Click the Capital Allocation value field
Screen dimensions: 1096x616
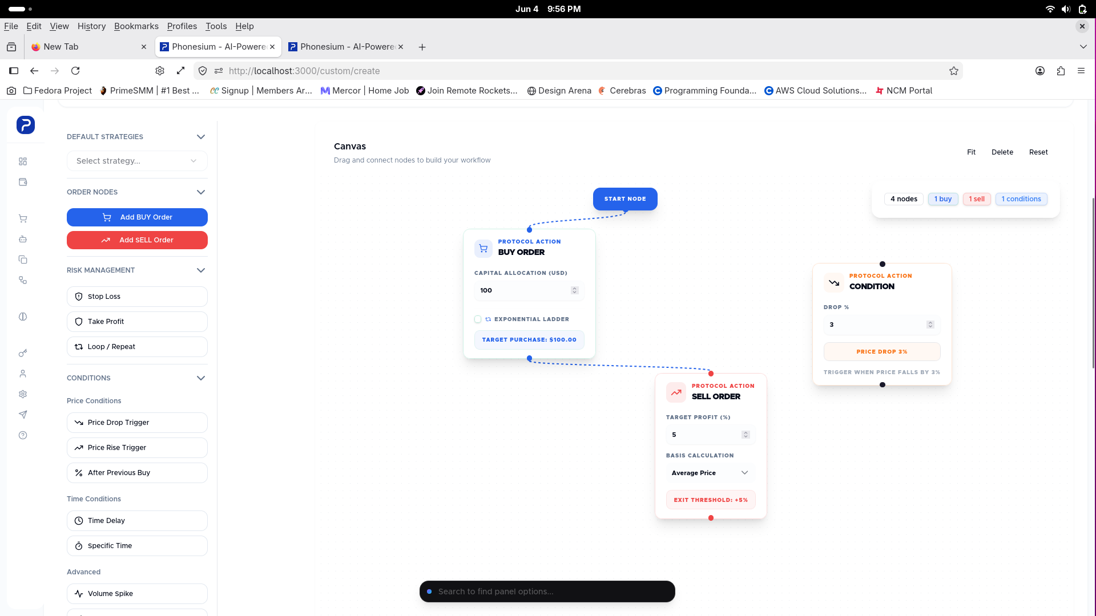529,290
